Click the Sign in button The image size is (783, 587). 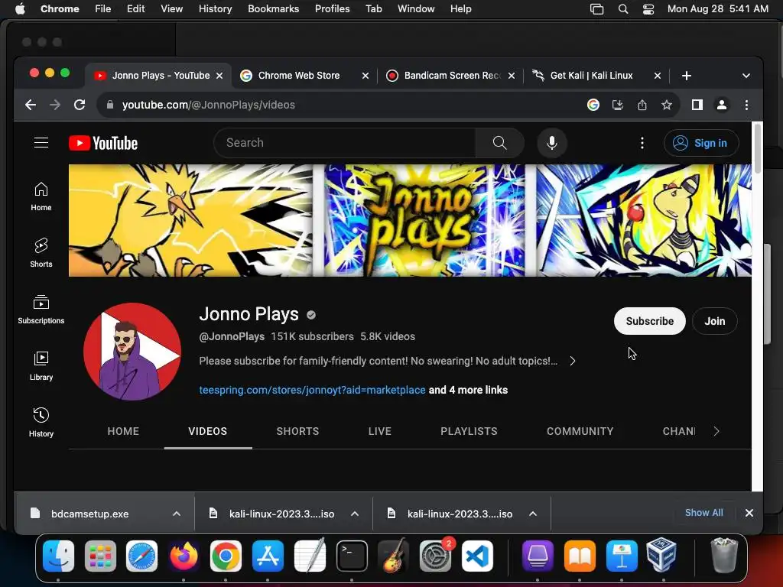point(701,143)
